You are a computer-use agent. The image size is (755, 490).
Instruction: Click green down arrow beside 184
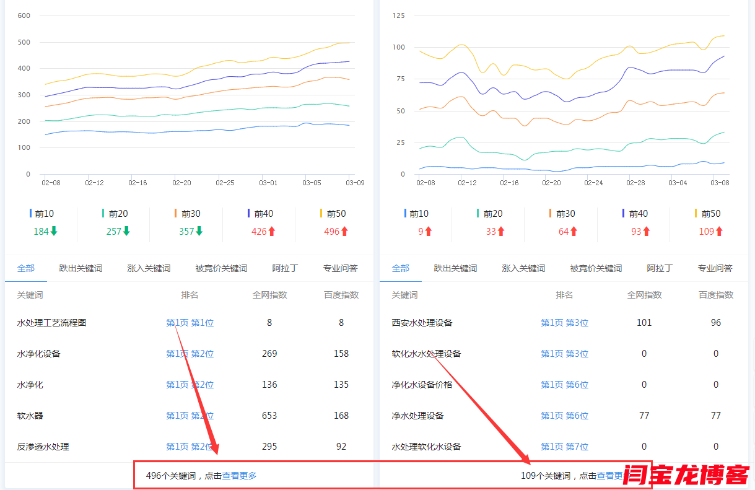(54, 231)
